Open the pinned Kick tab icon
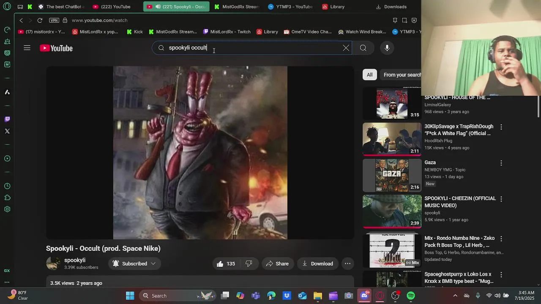 point(30,7)
